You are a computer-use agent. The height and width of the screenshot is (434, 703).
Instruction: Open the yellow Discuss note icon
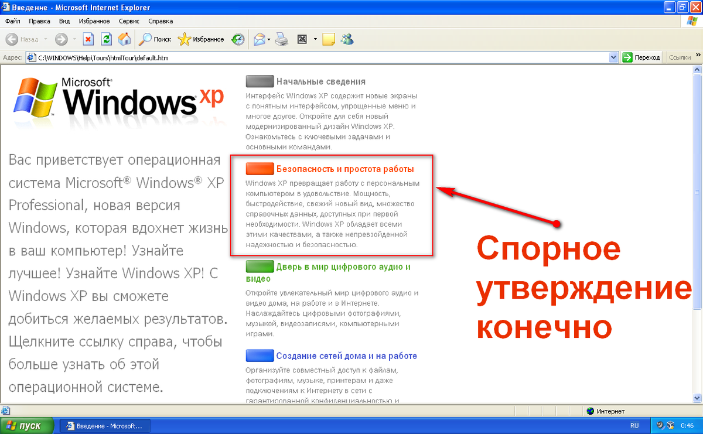(329, 39)
